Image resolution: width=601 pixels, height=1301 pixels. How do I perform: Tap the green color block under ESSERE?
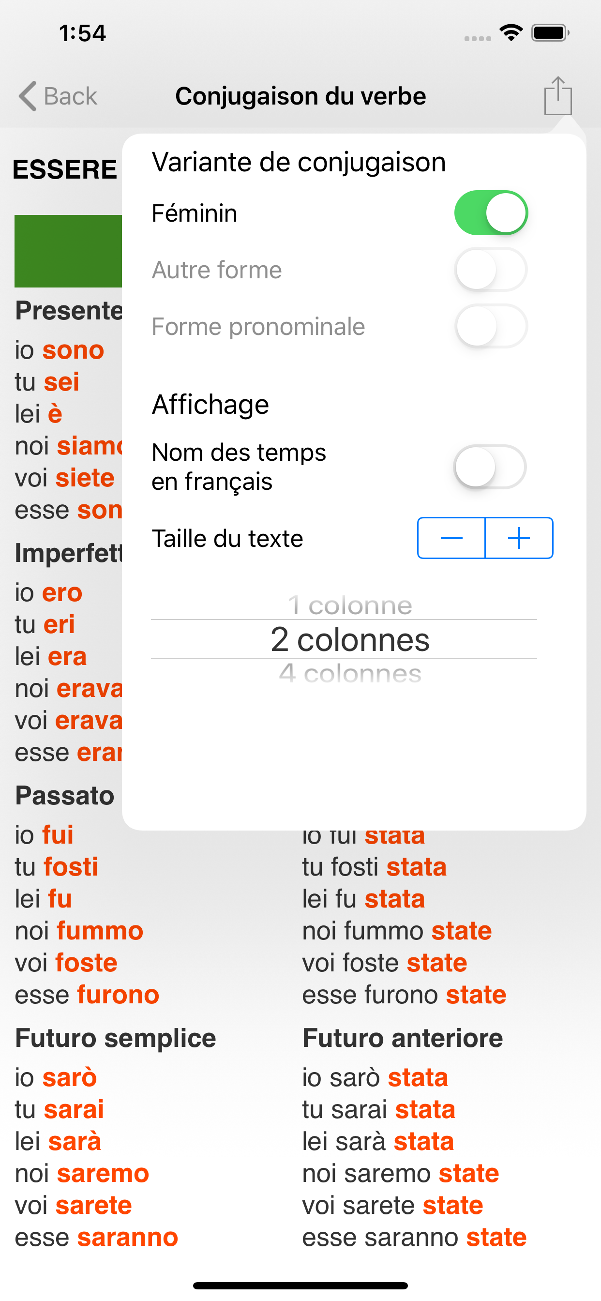[x=68, y=251]
